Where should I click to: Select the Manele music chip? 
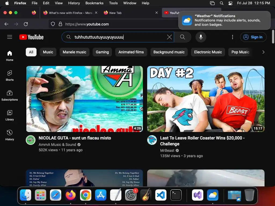(x=75, y=52)
